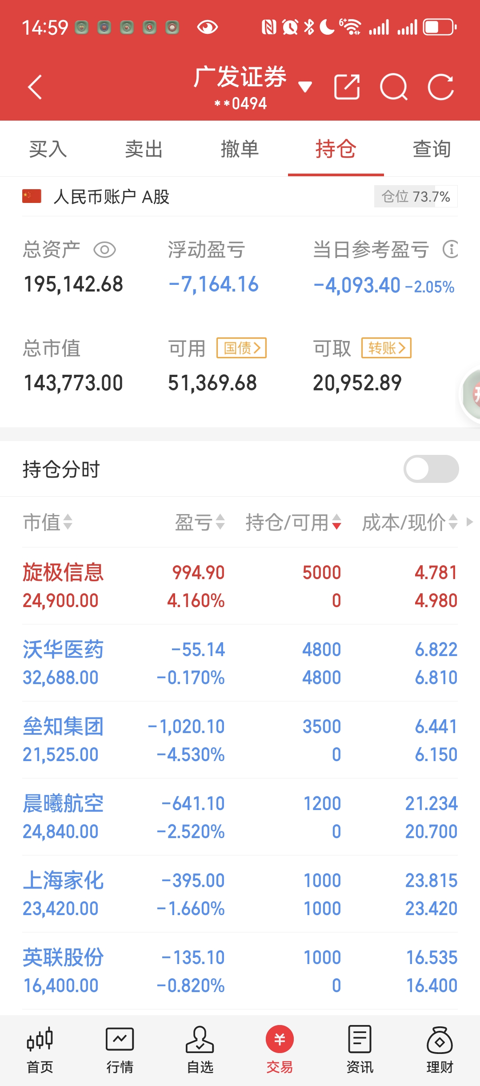This screenshot has height=1086, width=480.
Task: Toggle the 持仓分时 switch
Action: pyautogui.click(x=431, y=469)
